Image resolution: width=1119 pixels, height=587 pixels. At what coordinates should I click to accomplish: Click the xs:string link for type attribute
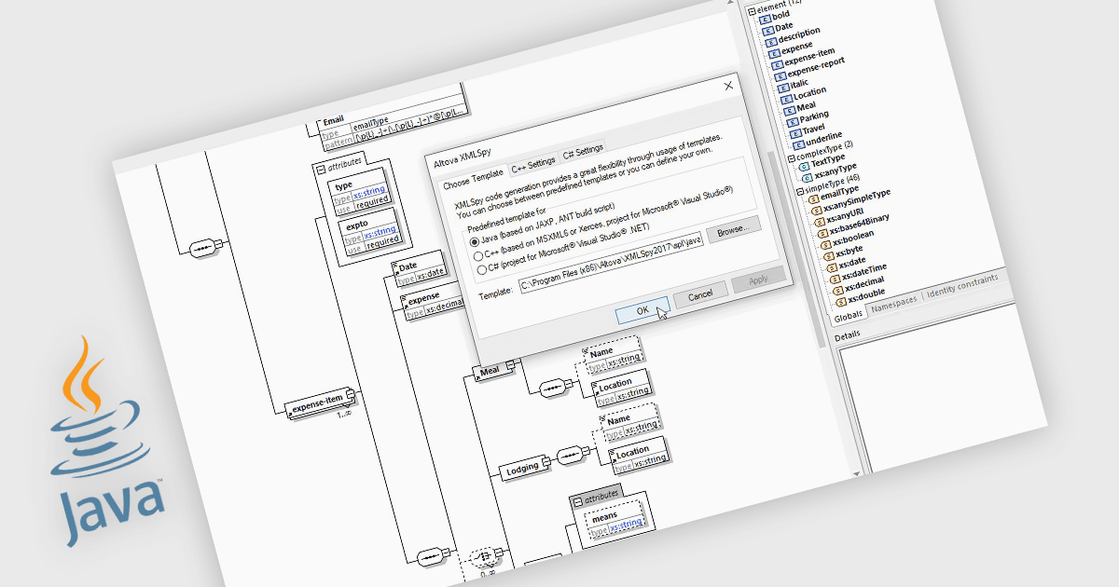click(368, 193)
